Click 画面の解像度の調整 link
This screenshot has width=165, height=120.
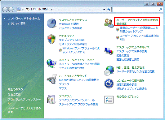(128, 60)
